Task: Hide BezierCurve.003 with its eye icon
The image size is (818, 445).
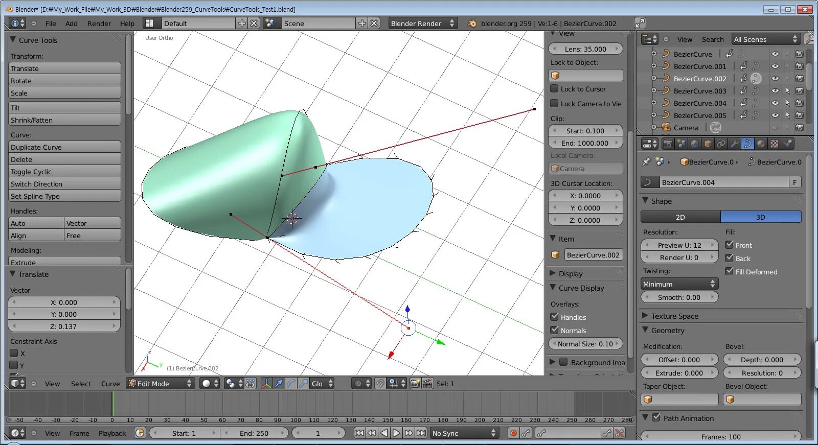Action: (775, 91)
